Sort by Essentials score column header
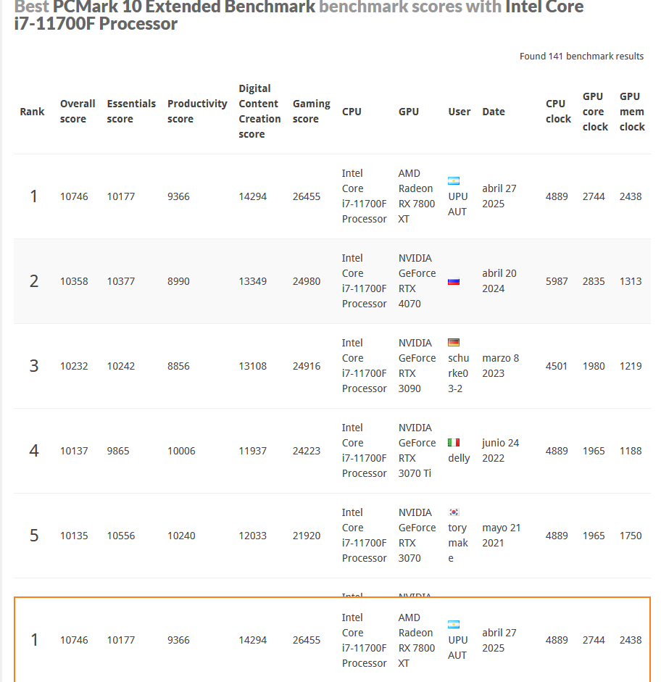Viewport: 661px width, 682px height. [131, 112]
